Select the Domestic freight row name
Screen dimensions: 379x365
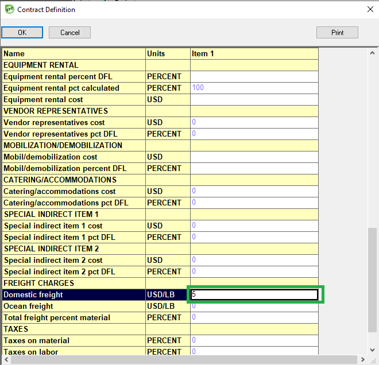[x=74, y=294]
